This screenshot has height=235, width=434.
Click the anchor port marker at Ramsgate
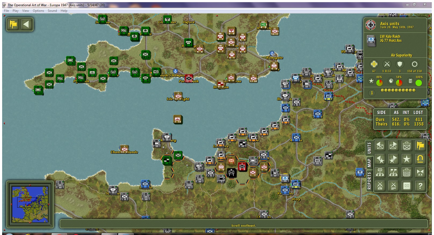(x=272, y=54)
